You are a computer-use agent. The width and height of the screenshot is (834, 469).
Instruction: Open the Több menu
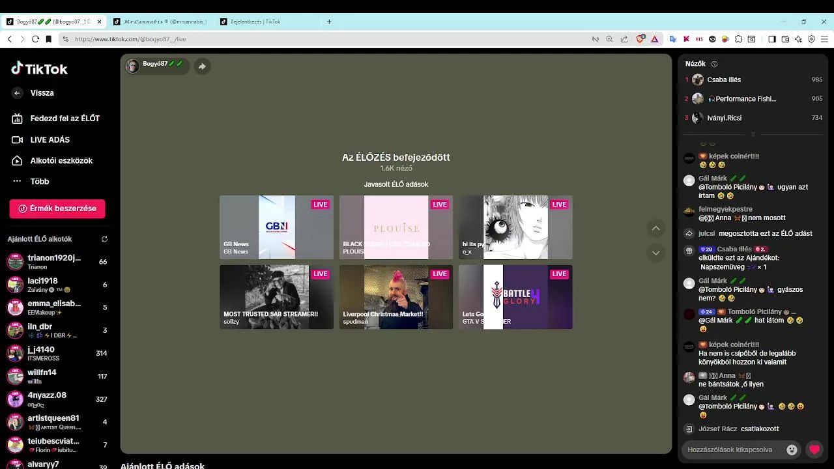(x=31, y=181)
